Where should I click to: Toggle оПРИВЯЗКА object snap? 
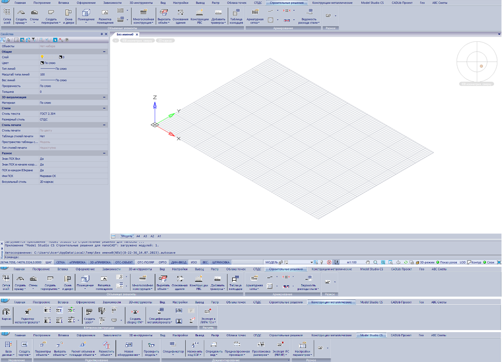pyautogui.click(x=77, y=262)
